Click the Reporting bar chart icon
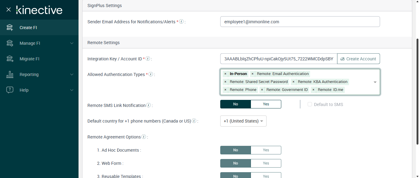The height and width of the screenshot is (178, 419). [x=10, y=74]
